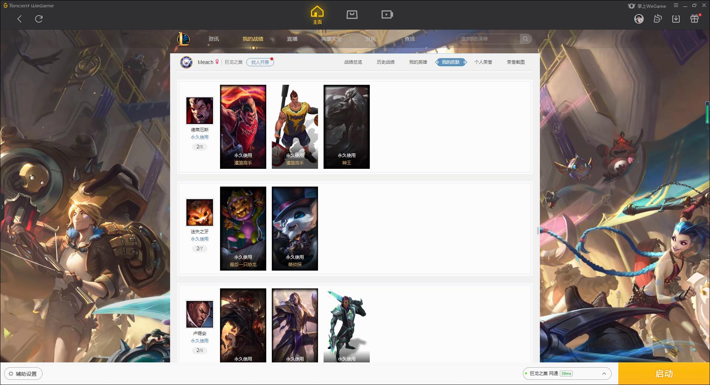Open the yellow-jersey 灌篮高手 Darius skin
Screen dimensions: 710x385
[x=295, y=127]
